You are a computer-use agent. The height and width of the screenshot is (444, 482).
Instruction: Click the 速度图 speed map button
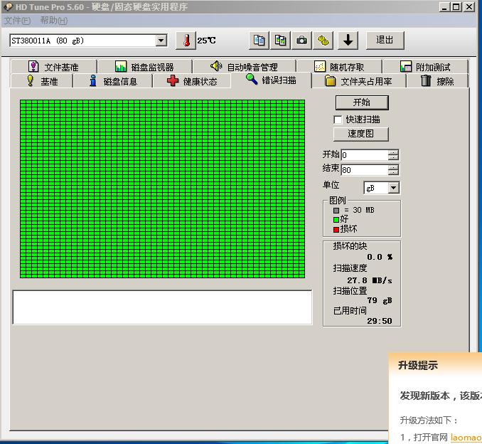point(361,134)
